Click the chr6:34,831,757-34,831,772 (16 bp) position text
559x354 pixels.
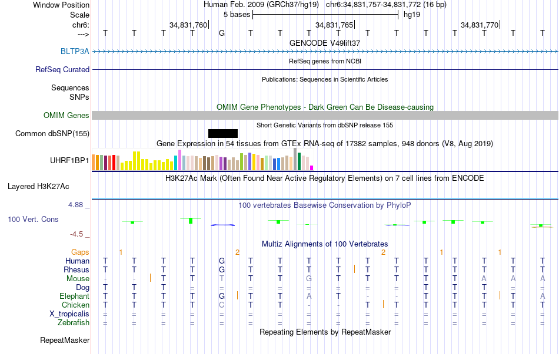(x=386, y=5)
